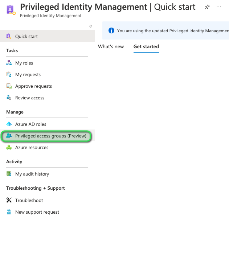Pin the Quick start blade

[207, 7]
